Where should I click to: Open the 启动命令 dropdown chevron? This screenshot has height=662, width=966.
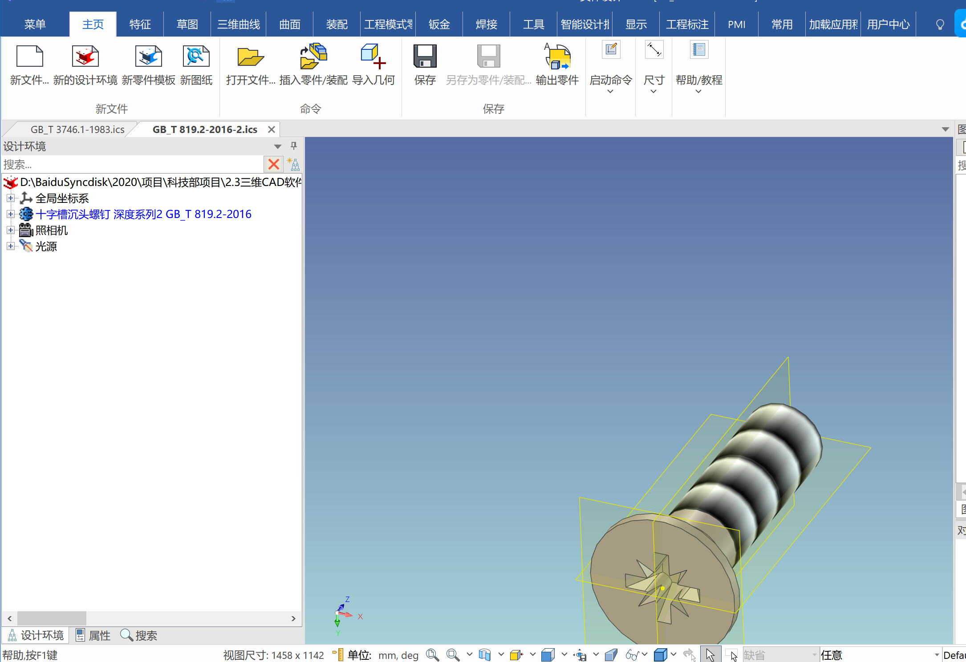click(x=610, y=92)
